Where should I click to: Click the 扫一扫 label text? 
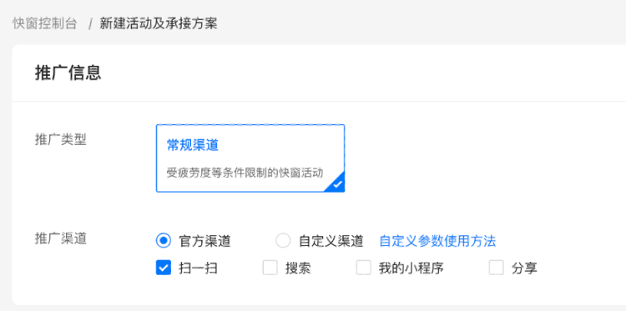point(198,268)
